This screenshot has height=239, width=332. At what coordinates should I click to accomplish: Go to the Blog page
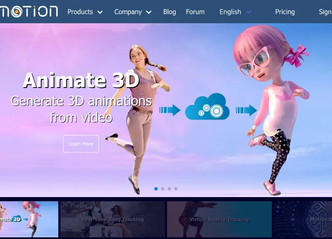(x=169, y=12)
